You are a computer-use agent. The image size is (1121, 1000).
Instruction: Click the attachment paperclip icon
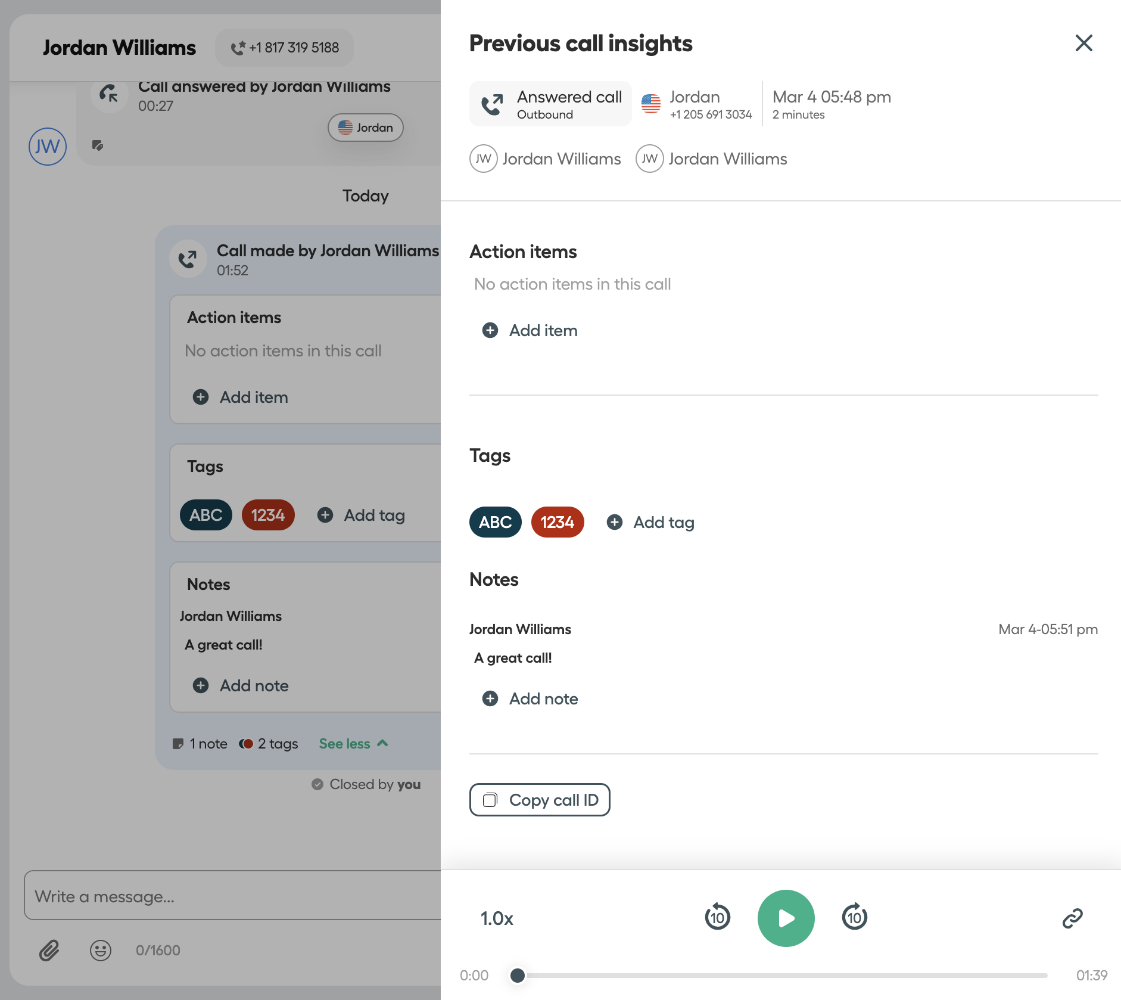pos(49,950)
